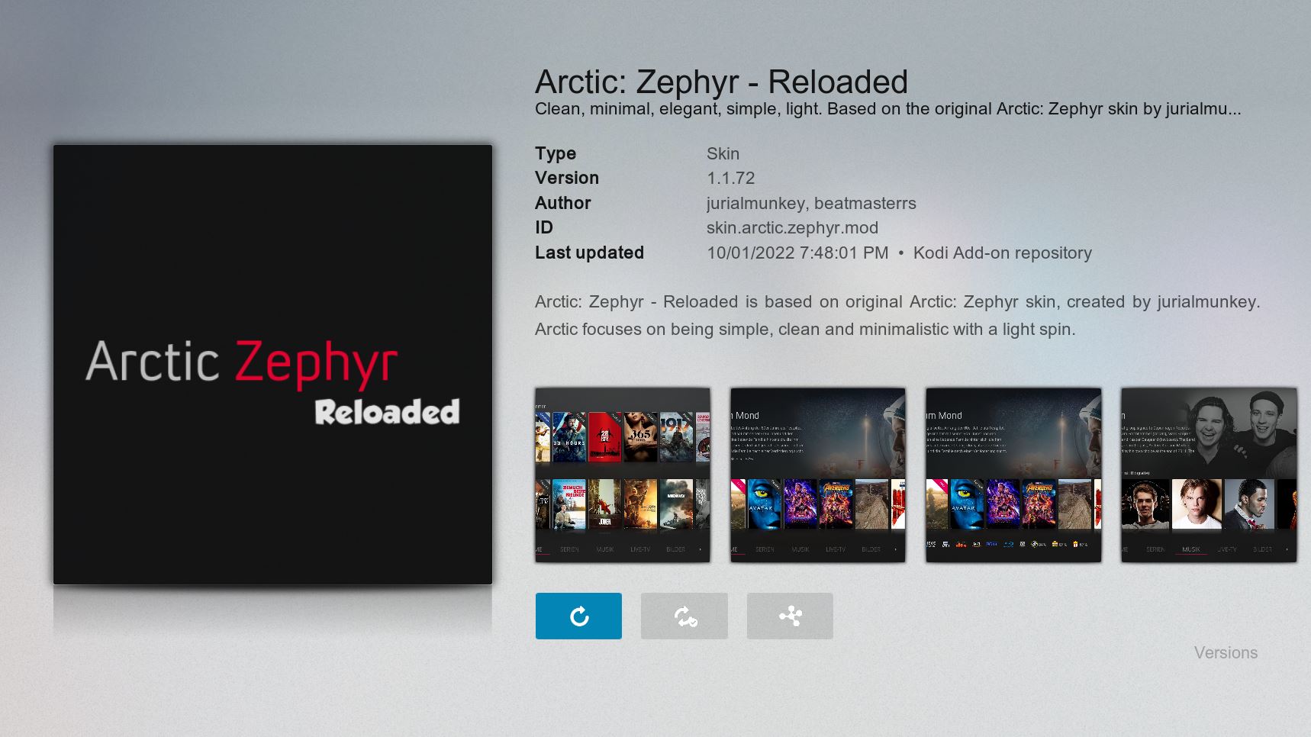The width and height of the screenshot is (1311, 737).
Task: Select the ID skin.arctic.zephyr.mod
Action: click(792, 227)
